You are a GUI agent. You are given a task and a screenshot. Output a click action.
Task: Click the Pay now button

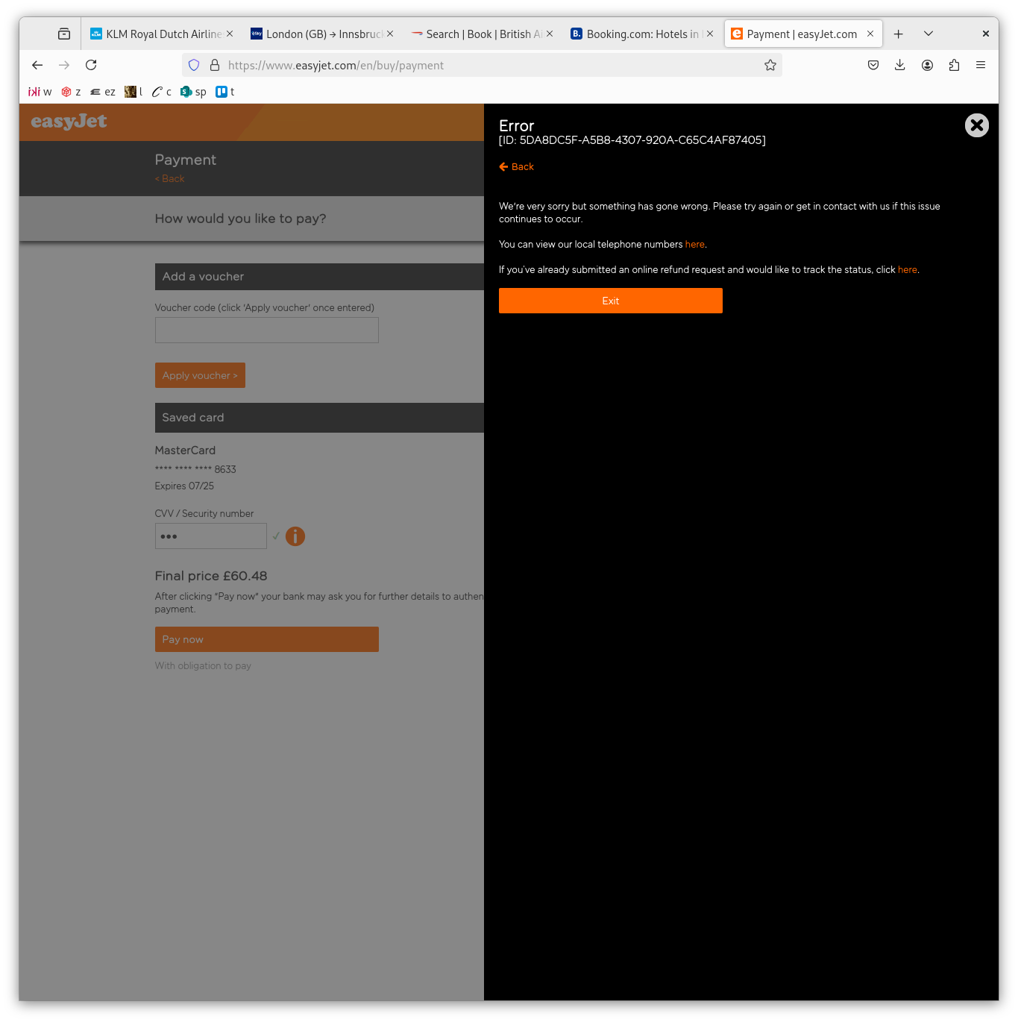point(266,639)
